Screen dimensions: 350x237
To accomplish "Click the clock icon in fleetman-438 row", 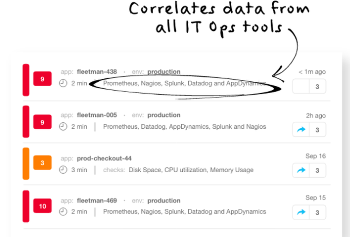I will pos(63,84).
